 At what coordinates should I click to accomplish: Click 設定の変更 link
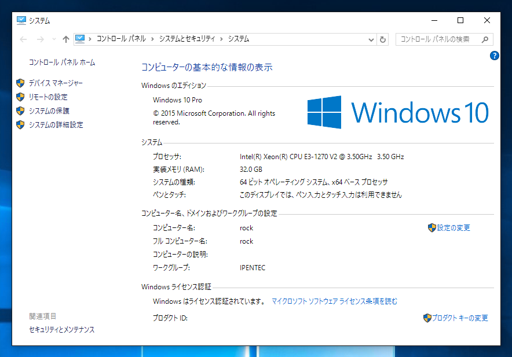point(454,228)
